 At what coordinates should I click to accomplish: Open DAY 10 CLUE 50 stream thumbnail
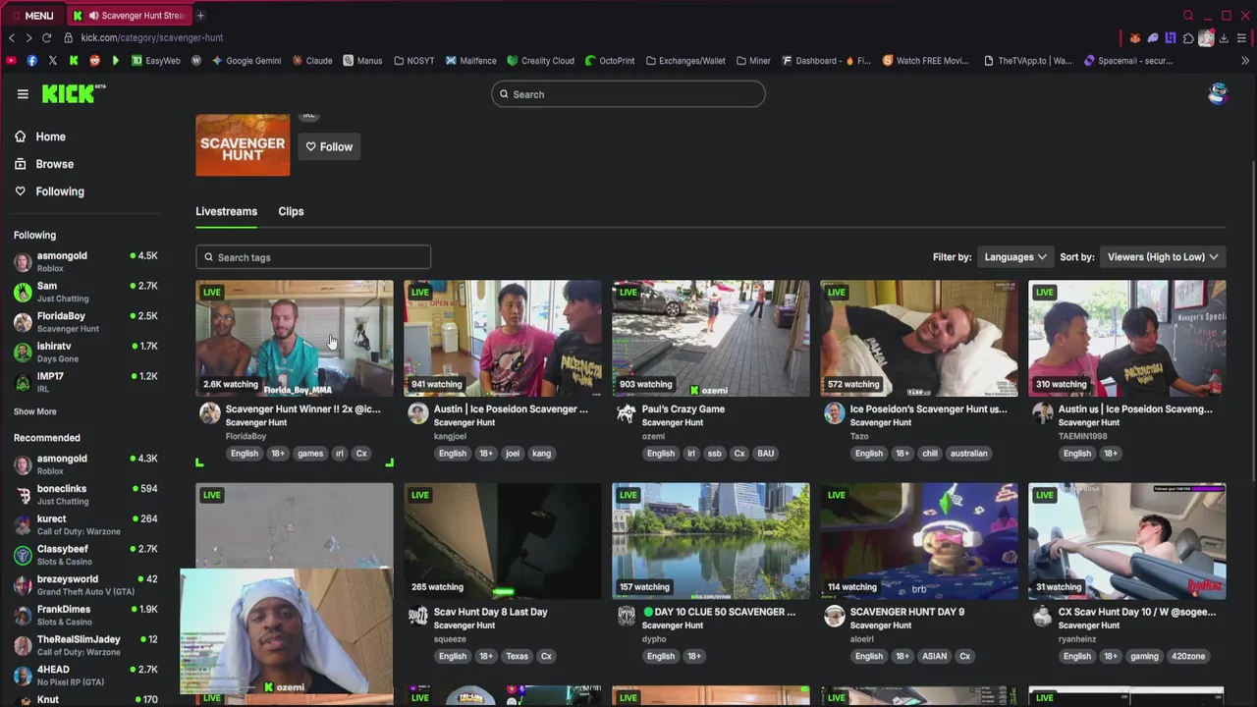(711, 541)
